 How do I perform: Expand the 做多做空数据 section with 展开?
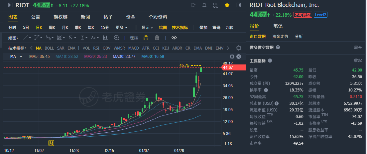(x=358, y=47)
